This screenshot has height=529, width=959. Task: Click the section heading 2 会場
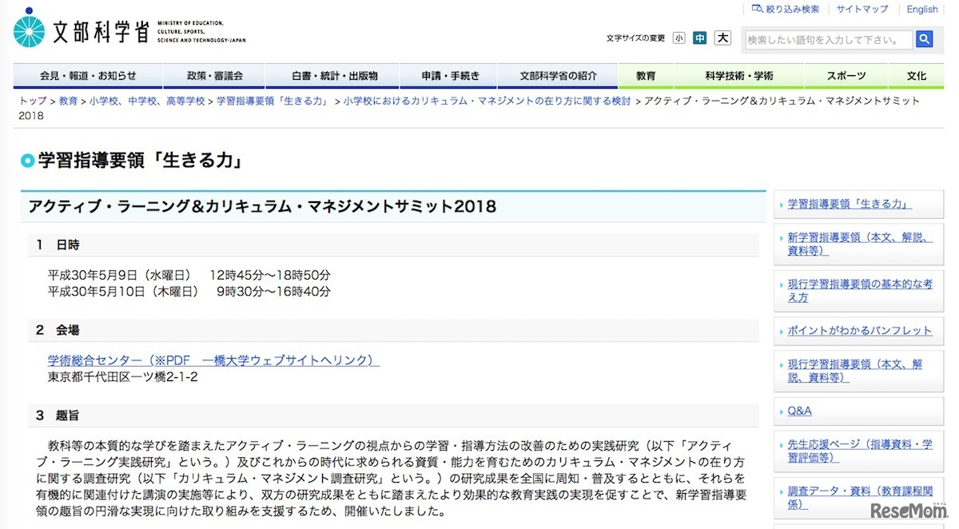58,329
